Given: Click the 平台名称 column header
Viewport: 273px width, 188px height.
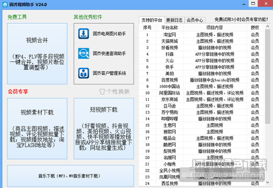Looking at the screenshot, I should (170, 27).
